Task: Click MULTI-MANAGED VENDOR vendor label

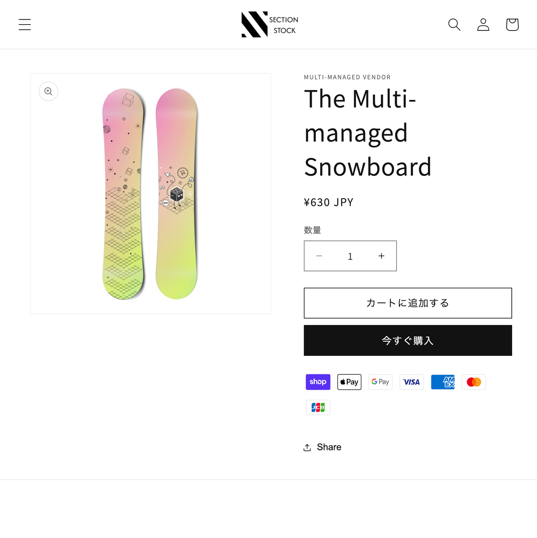Action: tap(347, 77)
